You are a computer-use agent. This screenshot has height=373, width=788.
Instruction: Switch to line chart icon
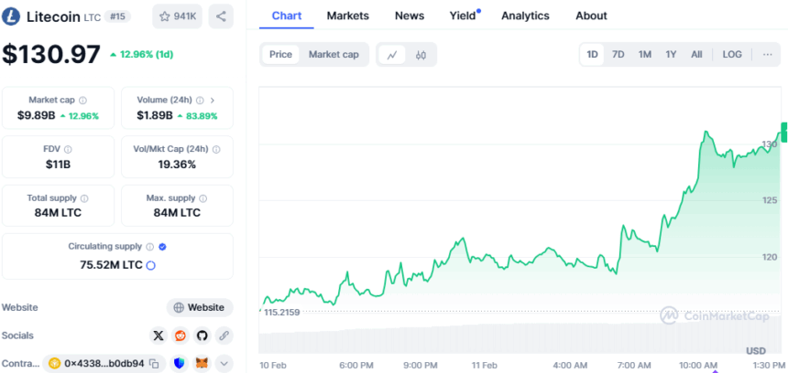click(x=392, y=55)
